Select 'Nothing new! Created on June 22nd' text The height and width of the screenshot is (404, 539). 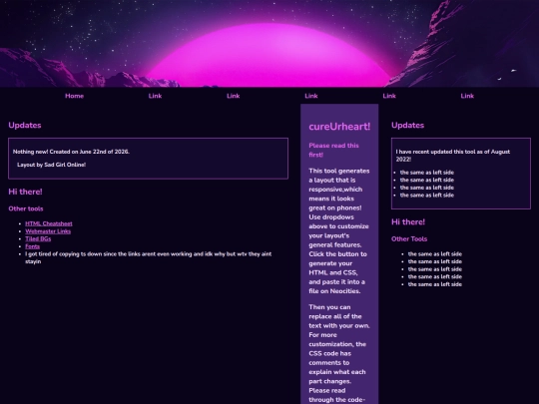point(71,152)
